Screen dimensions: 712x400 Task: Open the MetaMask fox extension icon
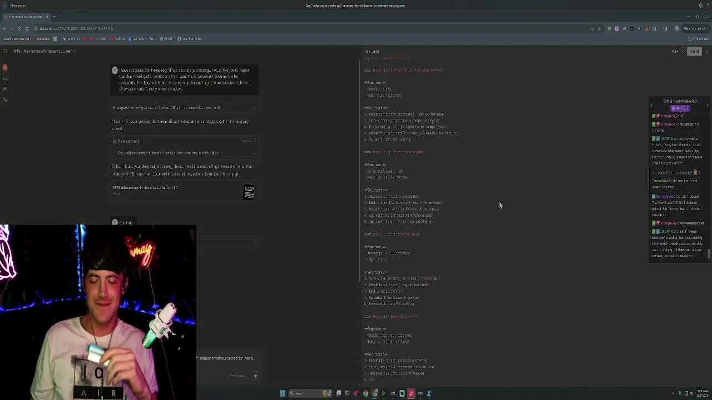coord(646,28)
